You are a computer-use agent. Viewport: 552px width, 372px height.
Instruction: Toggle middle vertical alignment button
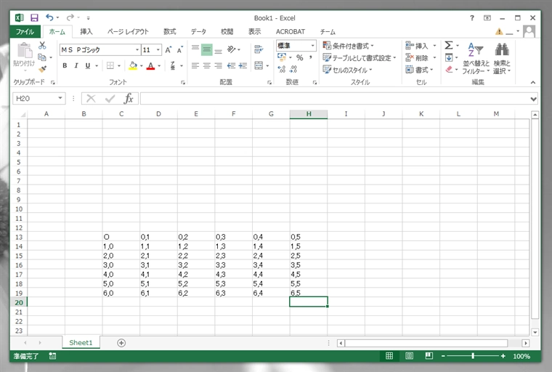(207, 49)
